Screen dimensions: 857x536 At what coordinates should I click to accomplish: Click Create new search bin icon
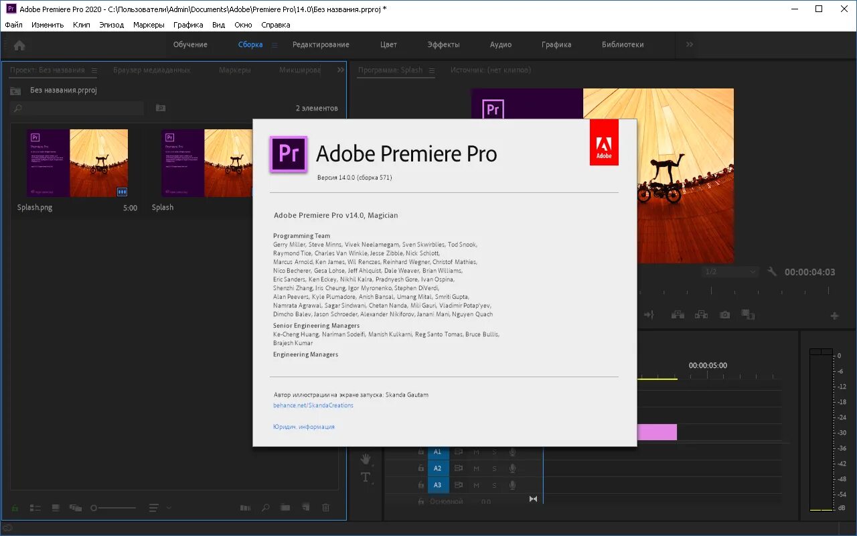coord(161,108)
